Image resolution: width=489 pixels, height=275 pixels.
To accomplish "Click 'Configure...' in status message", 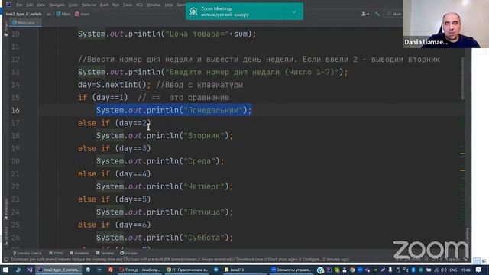I will pos(312,260).
